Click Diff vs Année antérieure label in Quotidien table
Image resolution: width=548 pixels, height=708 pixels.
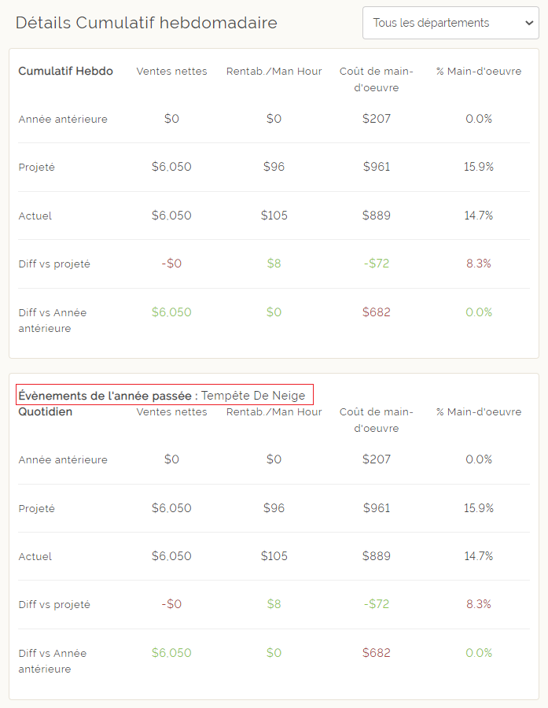point(53,661)
